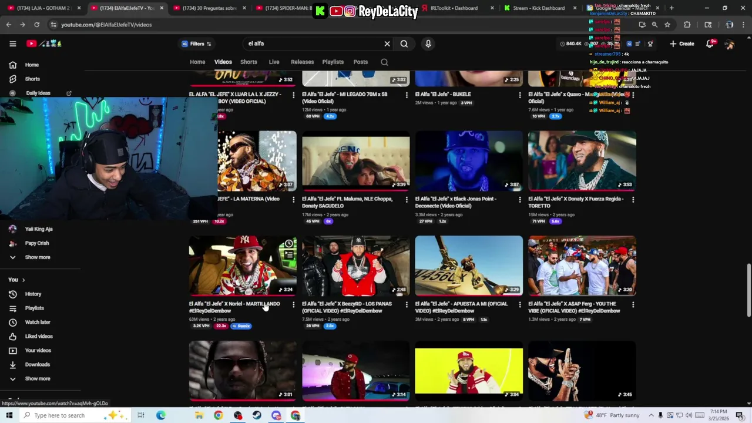This screenshot has height=423, width=752.
Task: Open Task View on the taskbar
Action: (141, 415)
